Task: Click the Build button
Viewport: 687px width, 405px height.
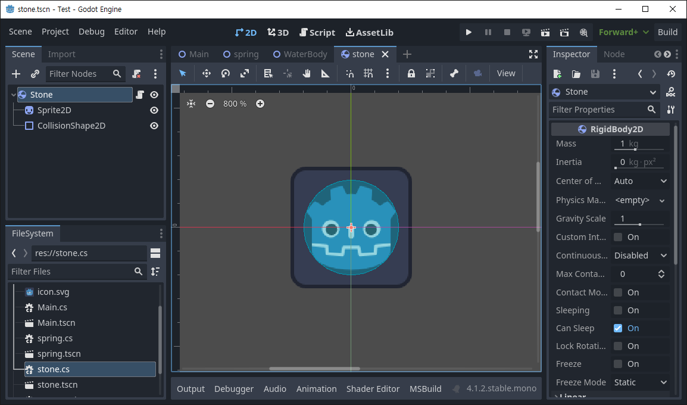Action: pyautogui.click(x=667, y=32)
